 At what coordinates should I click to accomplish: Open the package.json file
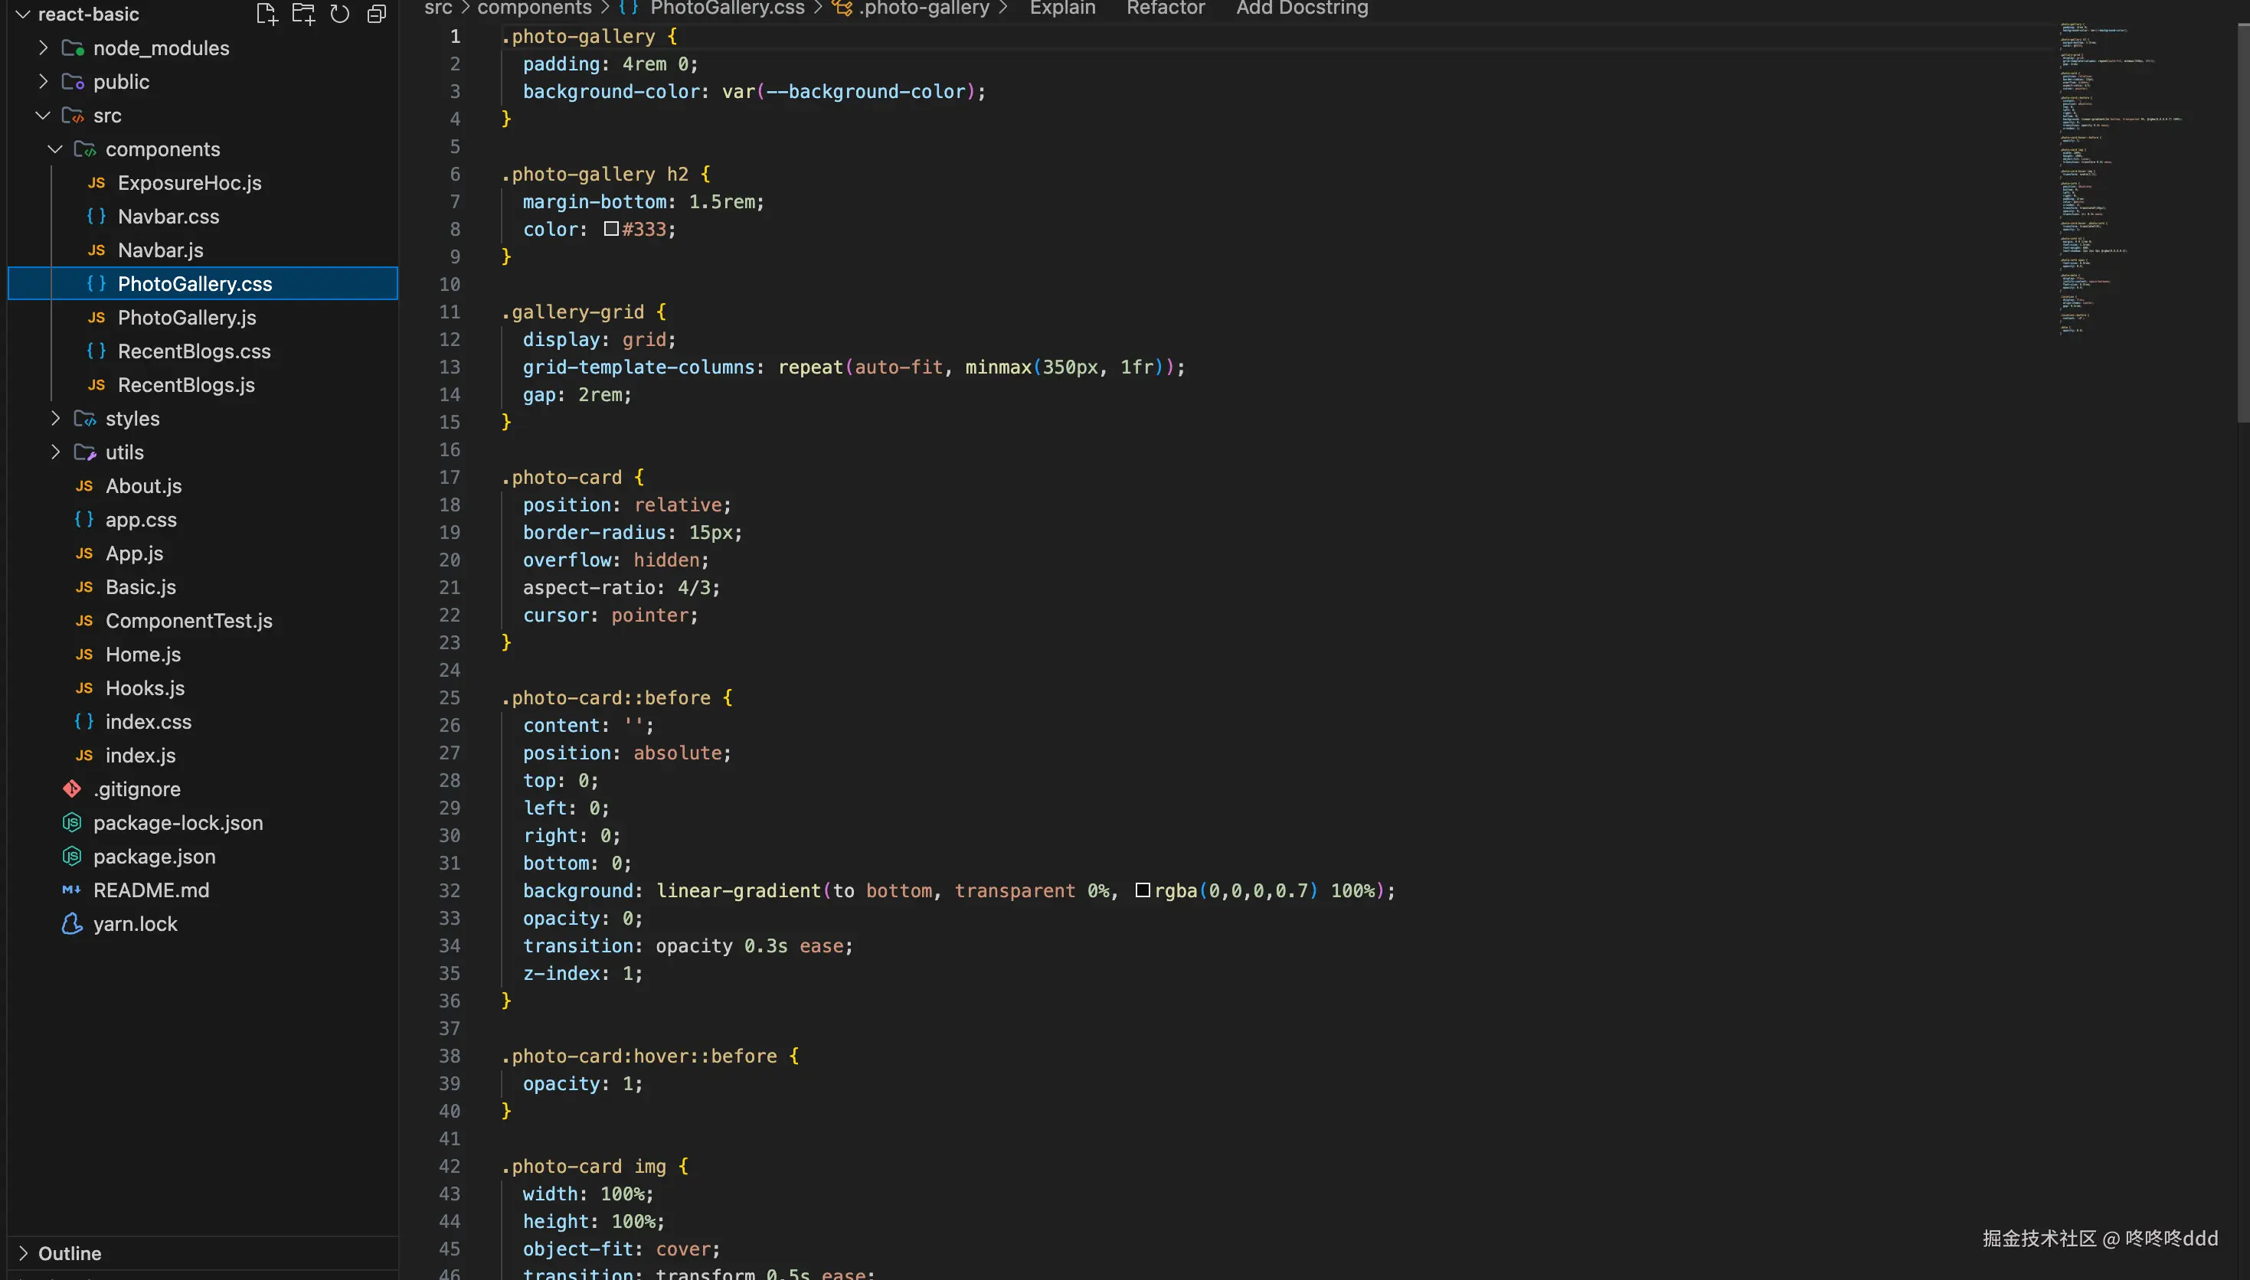click(154, 856)
